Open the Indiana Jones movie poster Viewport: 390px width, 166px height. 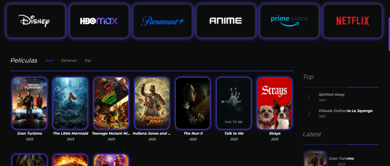click(152, 103)
